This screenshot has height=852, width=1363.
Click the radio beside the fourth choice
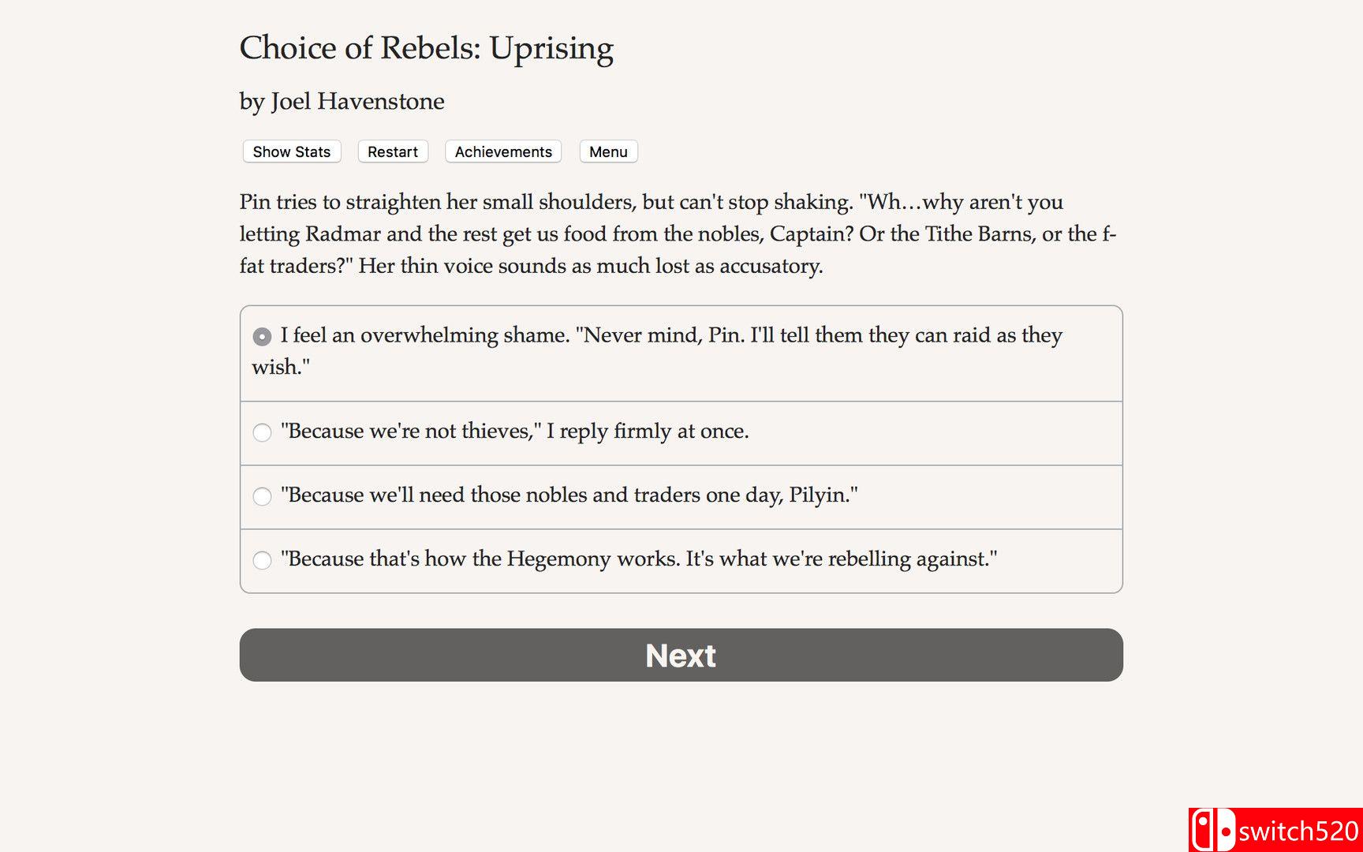(261, 560)
